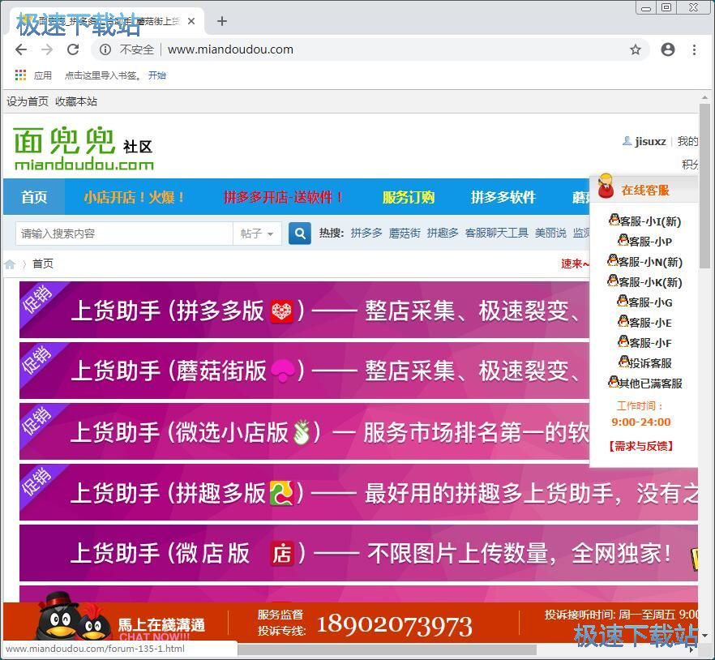This screenshot has height=660, width=715.
Task: Click 收藏本站 link
Action: [x=76, y=101]
